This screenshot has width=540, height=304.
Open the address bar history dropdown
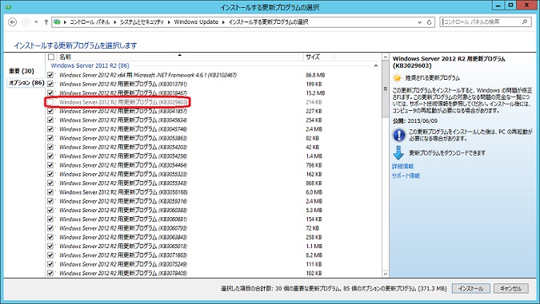[x=419, y=22]
